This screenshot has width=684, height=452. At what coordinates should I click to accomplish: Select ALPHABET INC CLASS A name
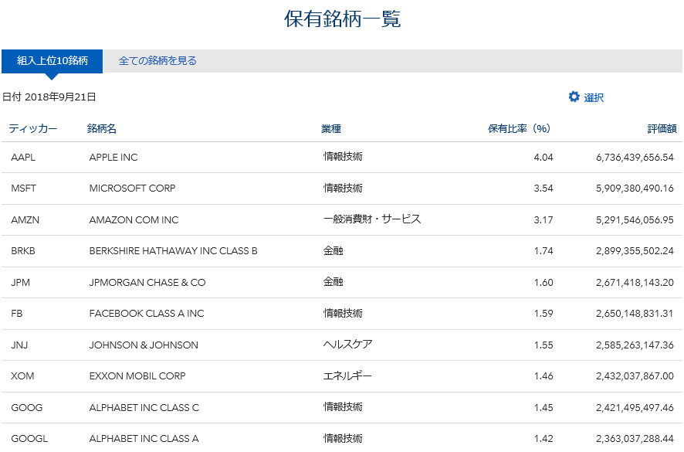tap(144, 438)
